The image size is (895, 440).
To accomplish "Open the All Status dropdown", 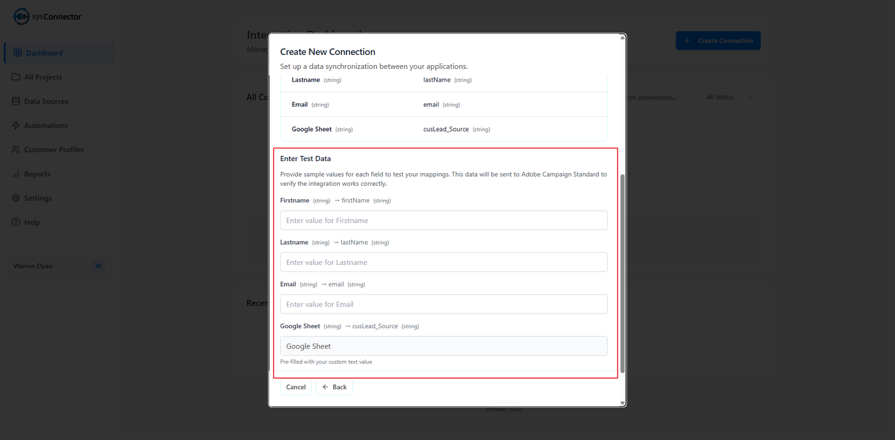I will [x=729, y=97].
